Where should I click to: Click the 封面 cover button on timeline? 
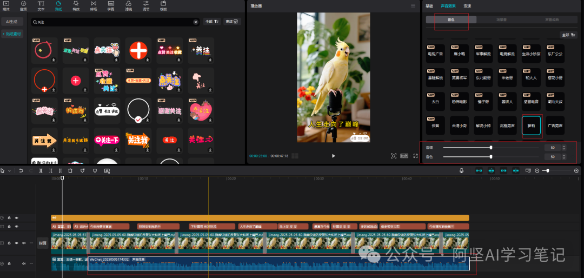coord(42,243)
